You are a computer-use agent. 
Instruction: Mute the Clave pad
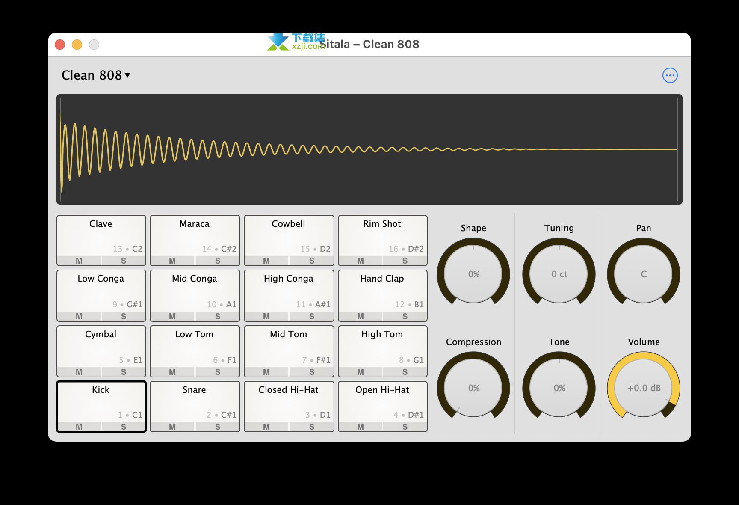[79, 261]
